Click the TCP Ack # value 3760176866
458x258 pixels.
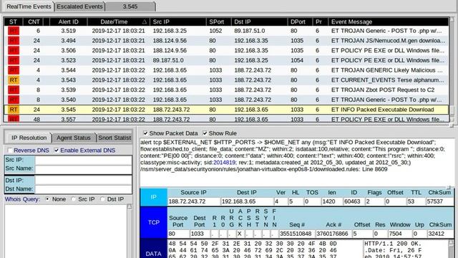click(x=334, y=234)
